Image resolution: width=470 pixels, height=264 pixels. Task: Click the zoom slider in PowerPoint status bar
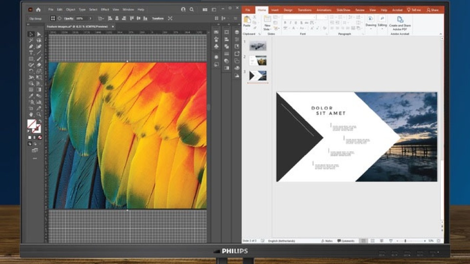[x=405, y=241]
